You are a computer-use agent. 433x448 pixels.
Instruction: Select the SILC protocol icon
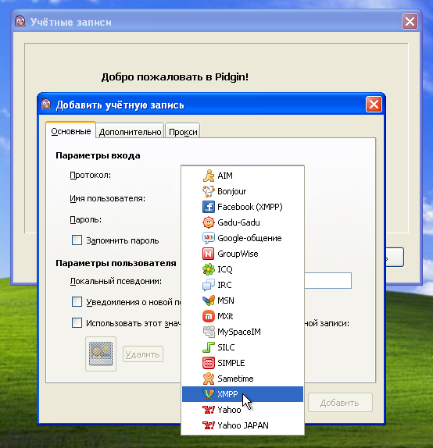pyautogui.click(x=209, y=347)
